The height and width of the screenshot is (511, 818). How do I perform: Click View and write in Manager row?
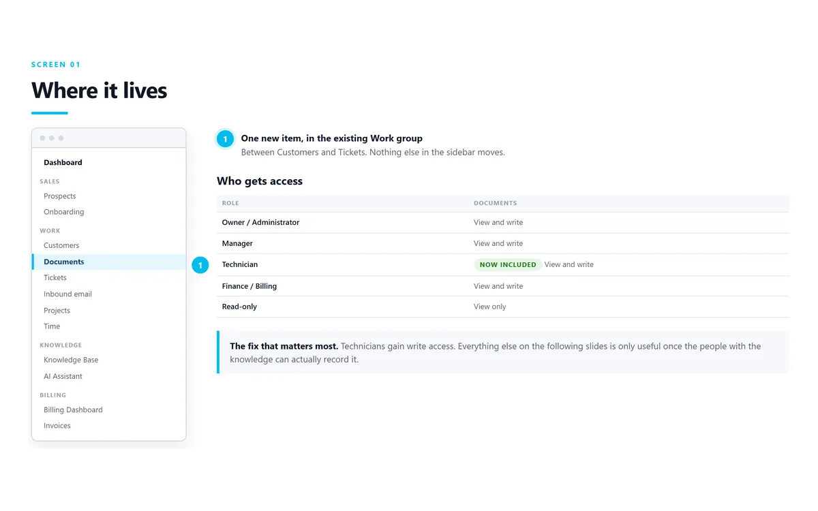tap(498, 243)
